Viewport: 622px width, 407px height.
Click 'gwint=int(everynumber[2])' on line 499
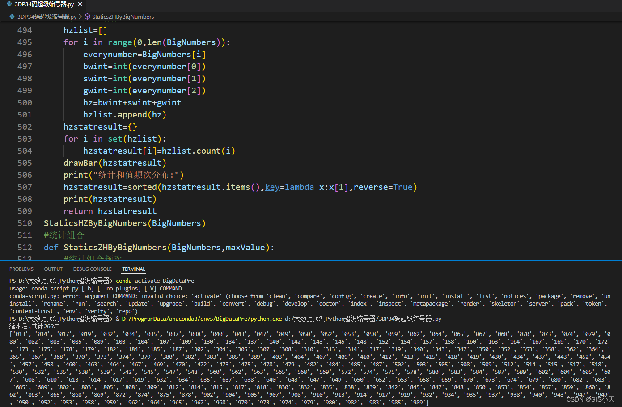coord(144,91)
